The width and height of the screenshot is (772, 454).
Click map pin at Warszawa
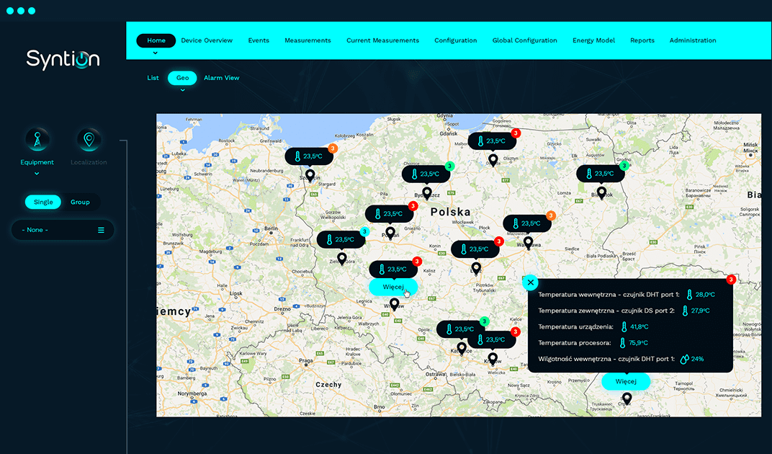pyautogui.click(x=529, y=242)
